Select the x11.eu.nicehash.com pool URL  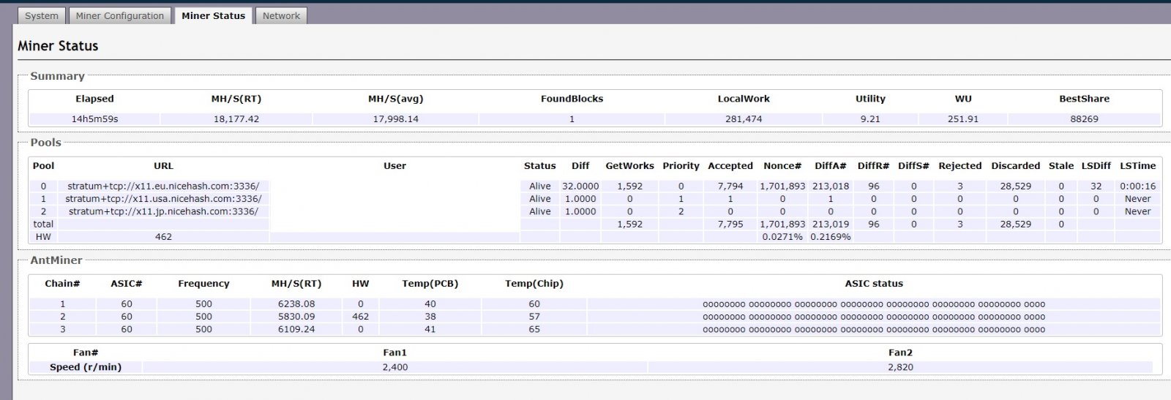point(163,186)
